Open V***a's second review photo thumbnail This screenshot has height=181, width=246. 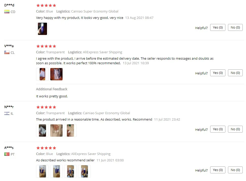coord(56,74)
